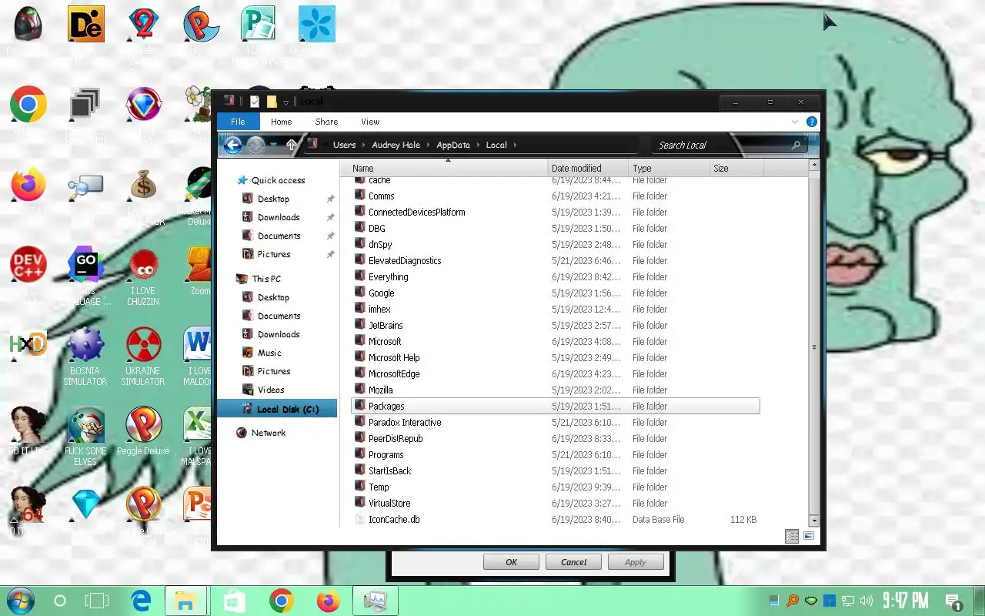Viewport: 985px width, 616px height.
Task: Click the Windows Start button
Action: (x=20, y=601)
